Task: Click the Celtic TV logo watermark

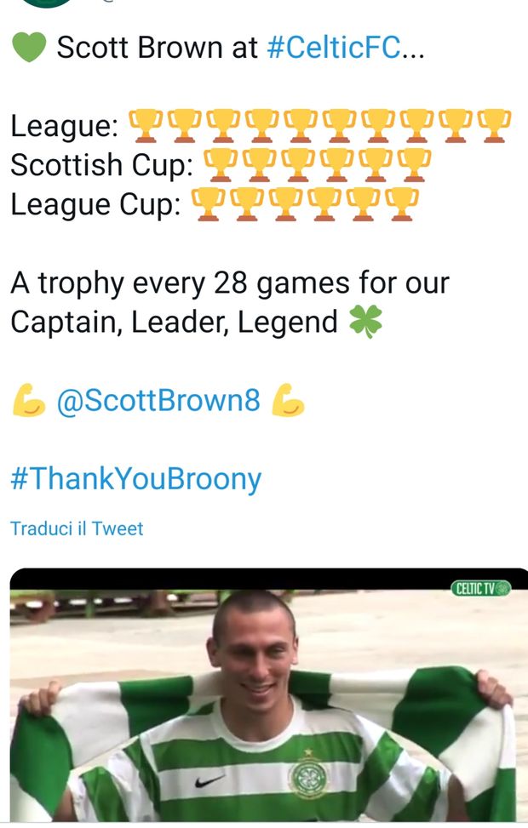Action: (480, 588)
